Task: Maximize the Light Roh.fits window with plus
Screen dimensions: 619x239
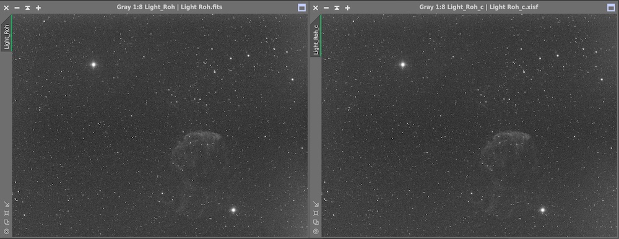Action: [38, 7]
